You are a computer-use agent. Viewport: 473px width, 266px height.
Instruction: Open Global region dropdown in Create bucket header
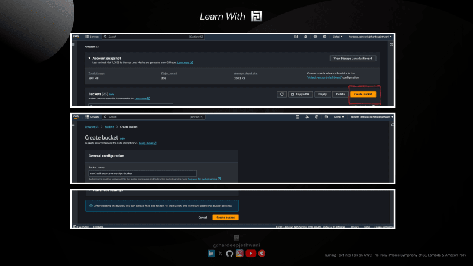(338, 117)
